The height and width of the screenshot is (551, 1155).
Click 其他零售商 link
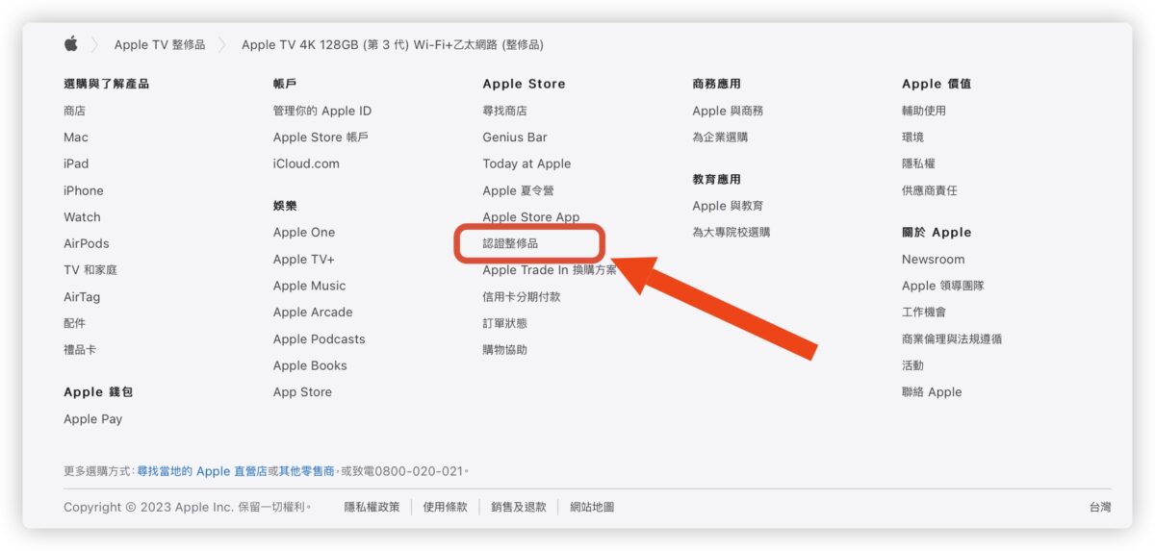(306, 471)
